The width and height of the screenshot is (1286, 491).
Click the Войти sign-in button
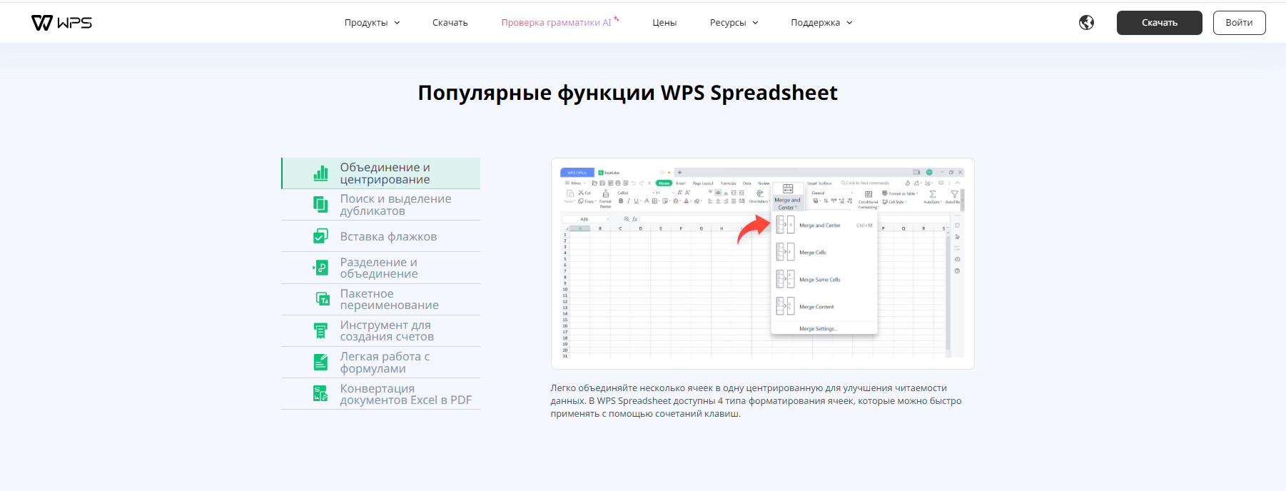click(x=1239, y=23)
